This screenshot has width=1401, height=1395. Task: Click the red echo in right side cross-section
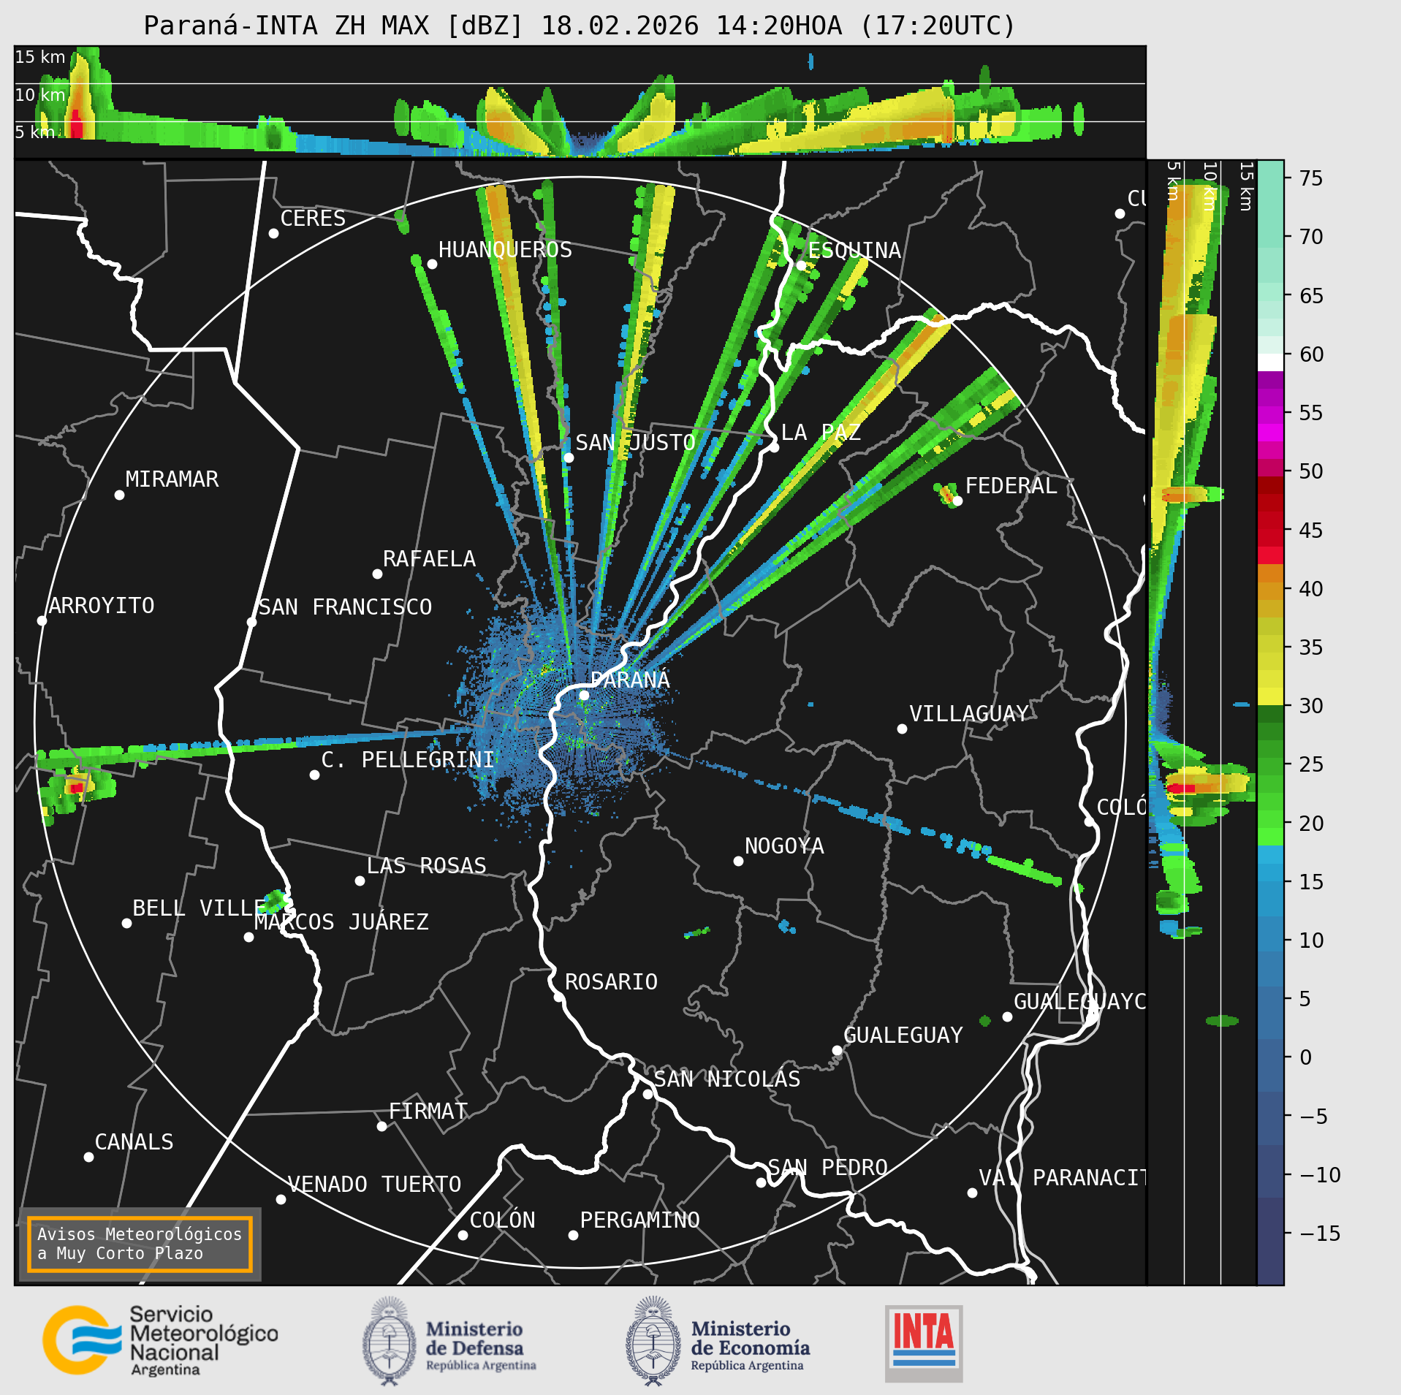click(x=1180, y=788)
